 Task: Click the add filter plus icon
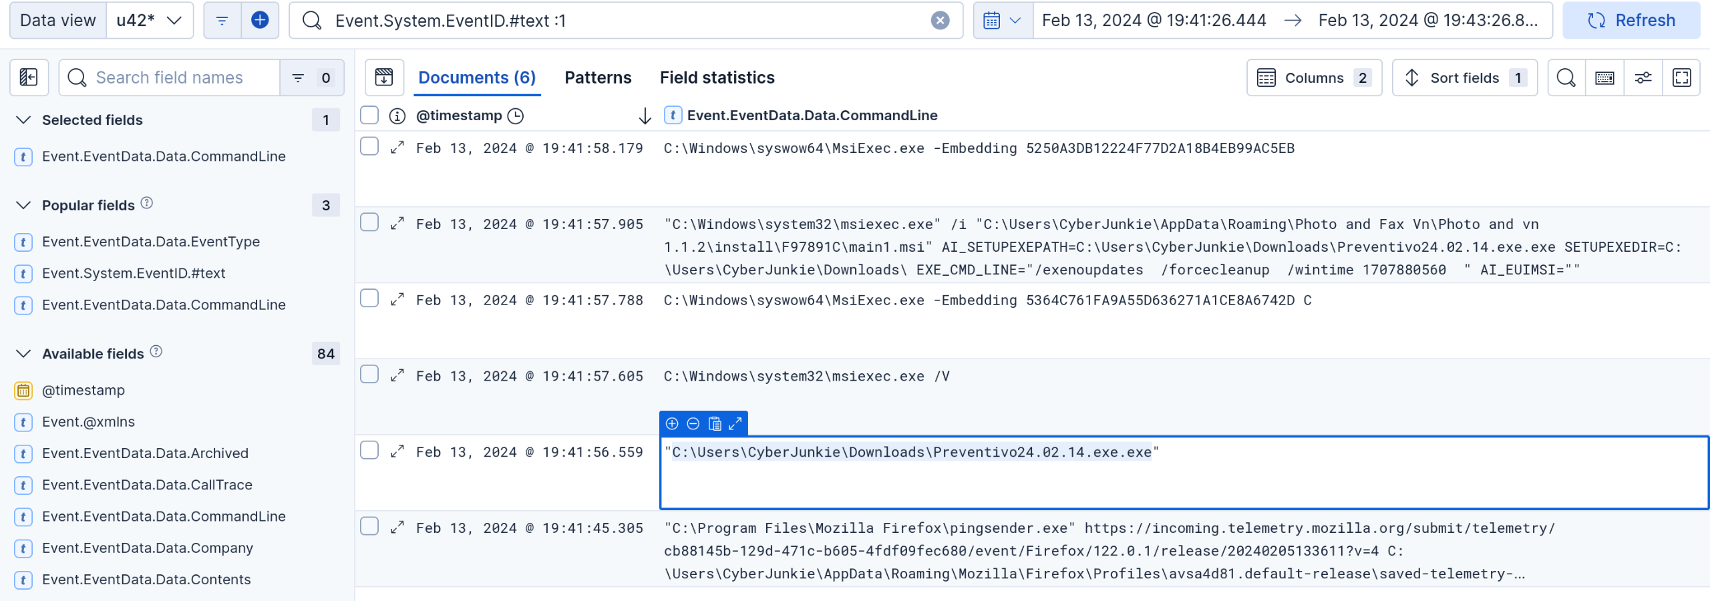[x=260, y=21]
